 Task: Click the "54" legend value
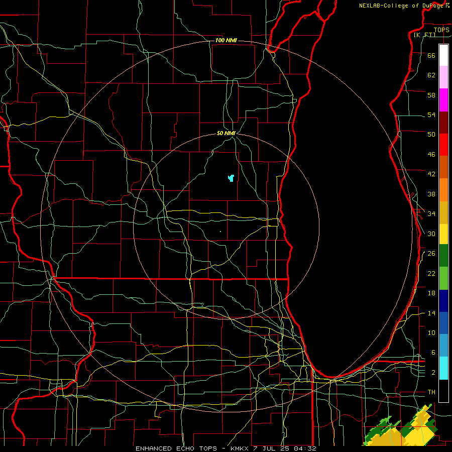tap(431, 115)
